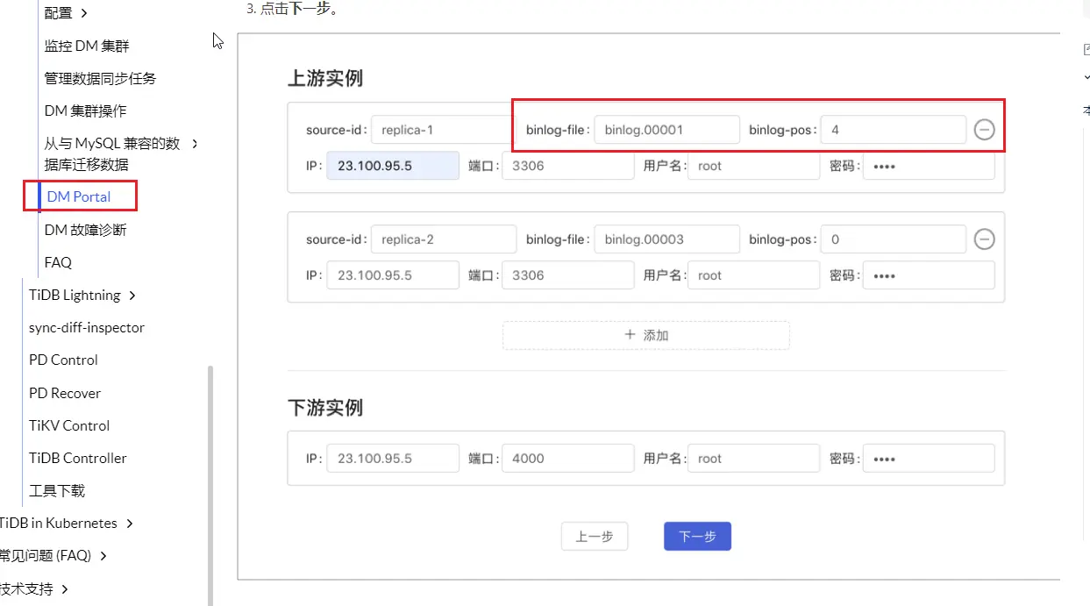Click the binlog-file field showing binlog.00003
Screen dimensions: 1090x606
coord(666,239)
